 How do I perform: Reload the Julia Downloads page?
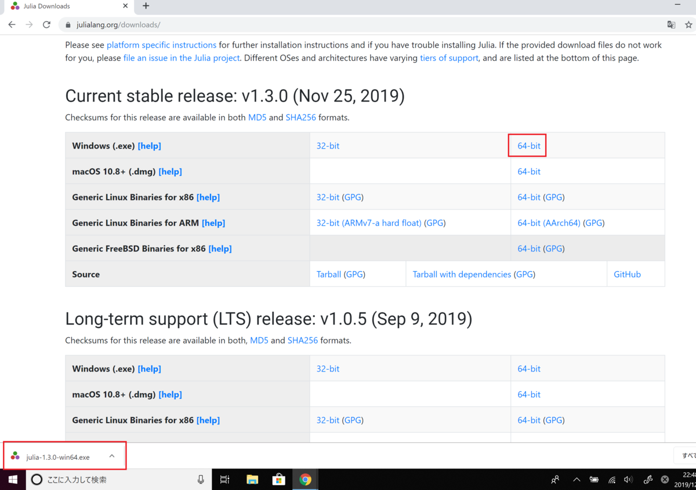tap(46, 25)
